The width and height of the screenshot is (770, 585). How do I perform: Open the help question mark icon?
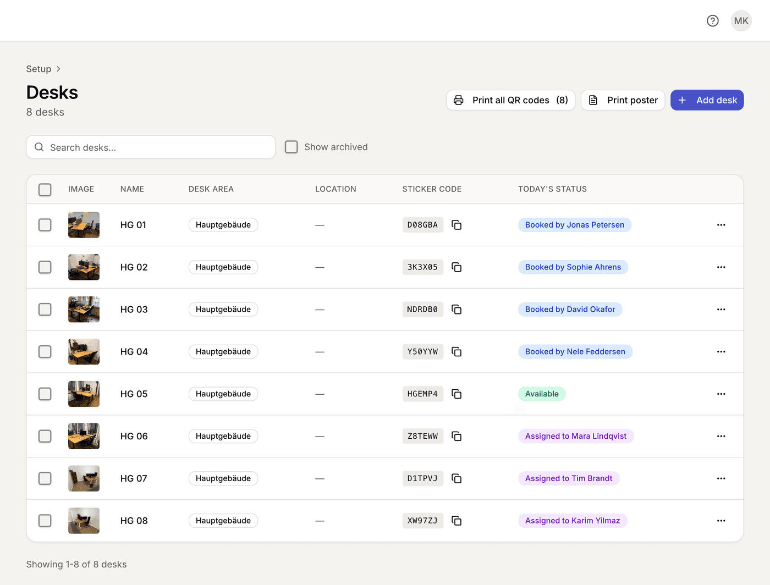pyautogui.click(x=713, y=21)
